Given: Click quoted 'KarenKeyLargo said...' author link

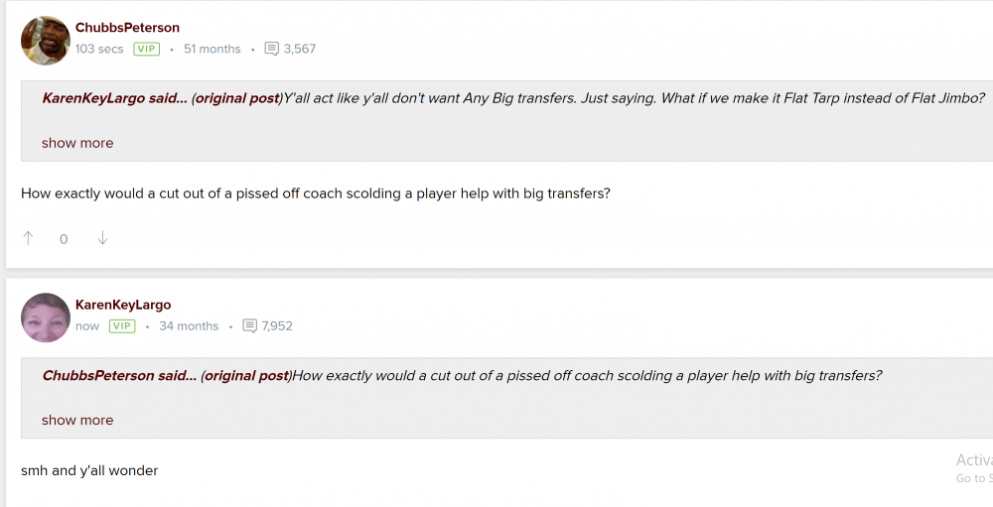Looking at the screenshot, I should [x=114, y=98].
